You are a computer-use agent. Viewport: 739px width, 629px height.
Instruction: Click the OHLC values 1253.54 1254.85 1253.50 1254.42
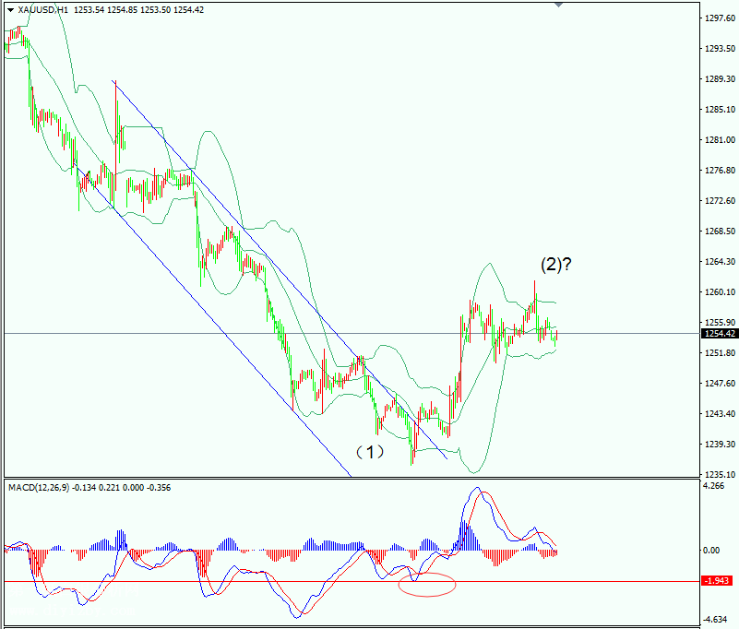(x=139, y=10)
